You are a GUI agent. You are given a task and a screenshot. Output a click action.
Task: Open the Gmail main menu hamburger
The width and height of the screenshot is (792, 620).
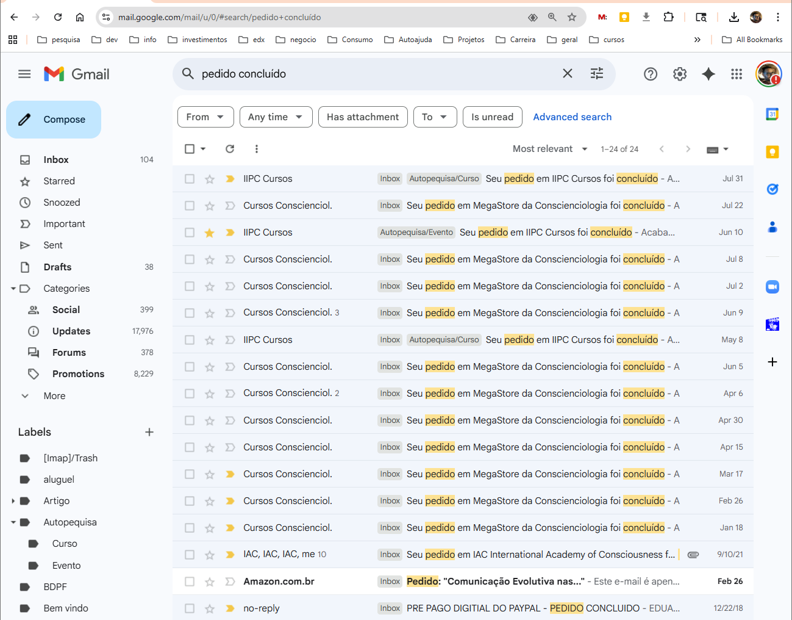click(24, 74)
